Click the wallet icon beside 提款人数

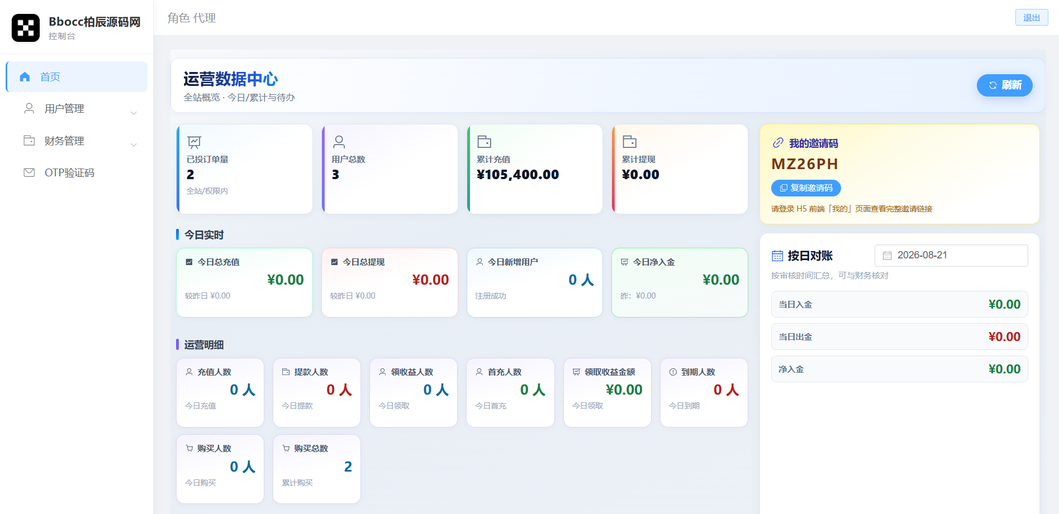tap(286, 372)
